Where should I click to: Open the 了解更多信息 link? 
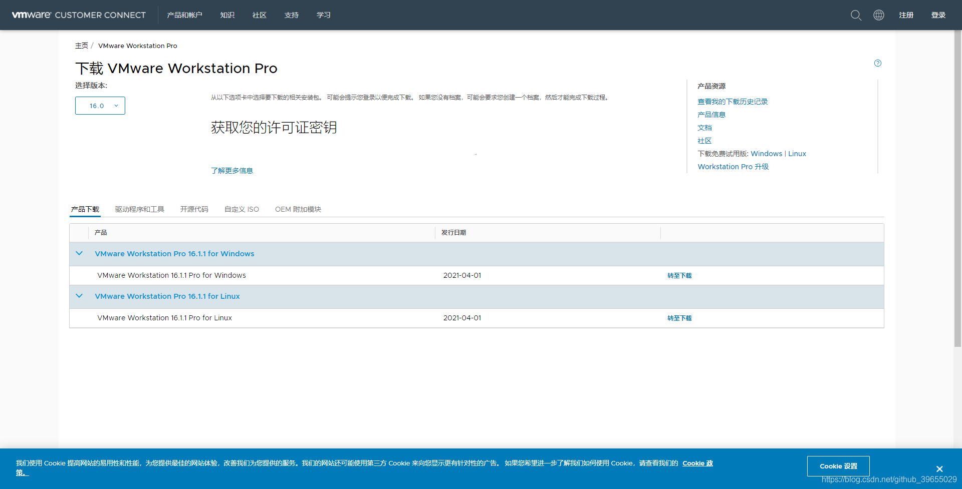point(231,171)
